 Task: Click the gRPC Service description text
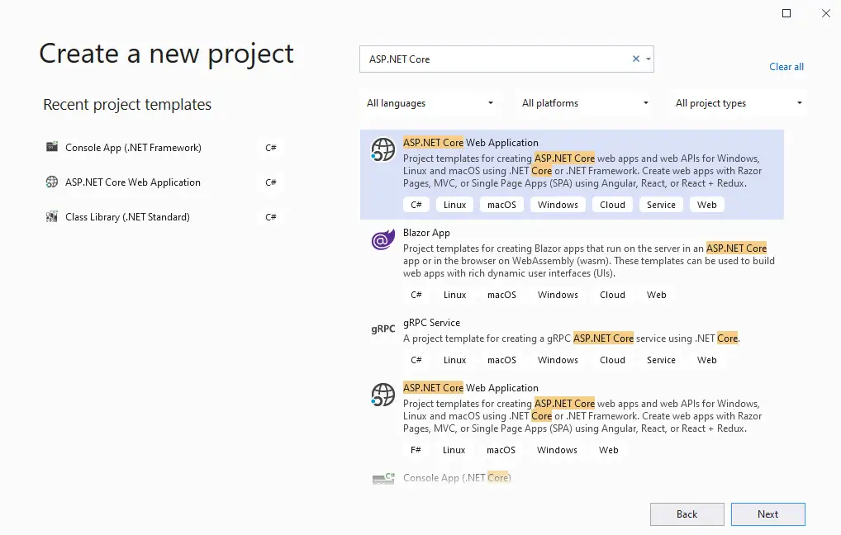click(x=572, y=339)
